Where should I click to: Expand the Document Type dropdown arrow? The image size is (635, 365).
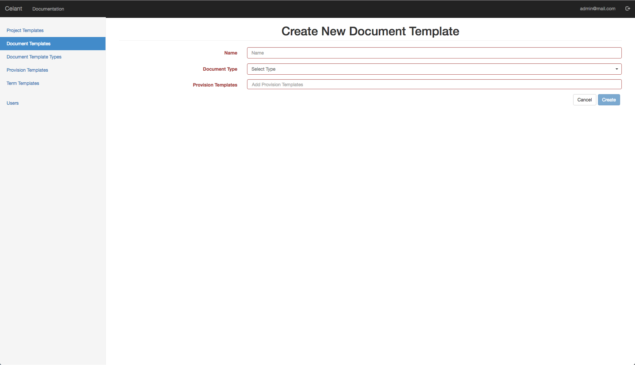click(x=616, y=69)
